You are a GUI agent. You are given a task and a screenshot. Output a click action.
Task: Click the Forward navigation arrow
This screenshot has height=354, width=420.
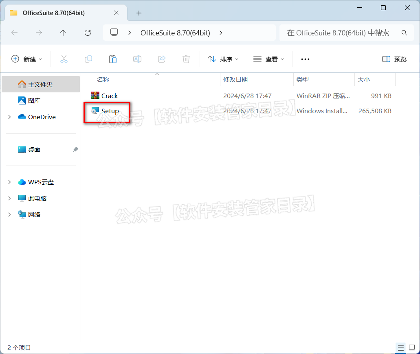tap(39, 33)
